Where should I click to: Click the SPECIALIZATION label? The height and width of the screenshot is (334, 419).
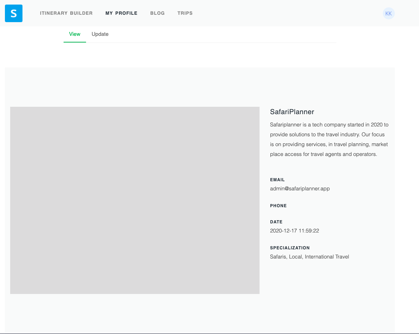[290, 248]
